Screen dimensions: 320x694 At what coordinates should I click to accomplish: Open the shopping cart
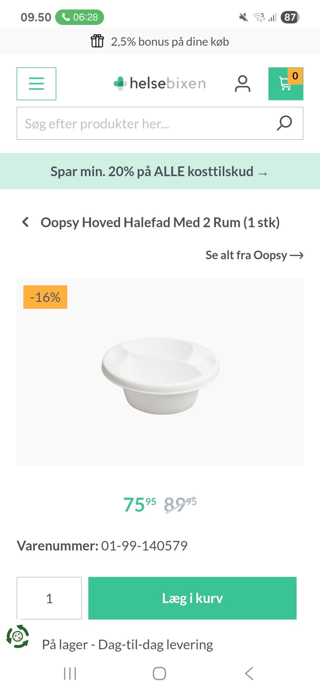pos(286,83)
